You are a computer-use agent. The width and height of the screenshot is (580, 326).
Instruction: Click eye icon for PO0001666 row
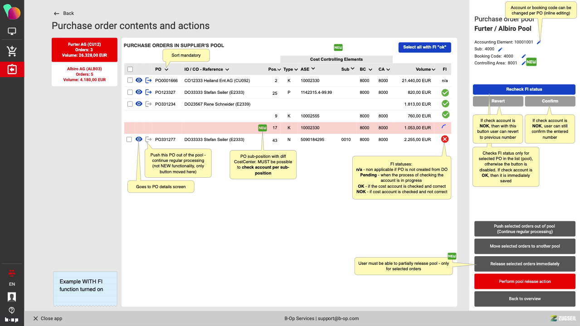point(139,80)
